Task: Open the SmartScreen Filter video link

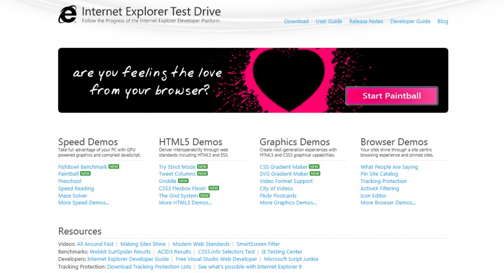Action: (258, 244)
